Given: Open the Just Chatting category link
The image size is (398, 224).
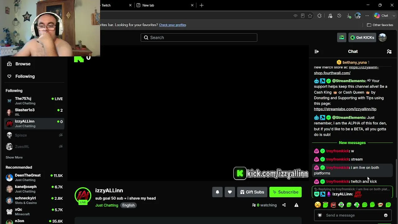Looking at the screenshot, I should click(107, 205).
